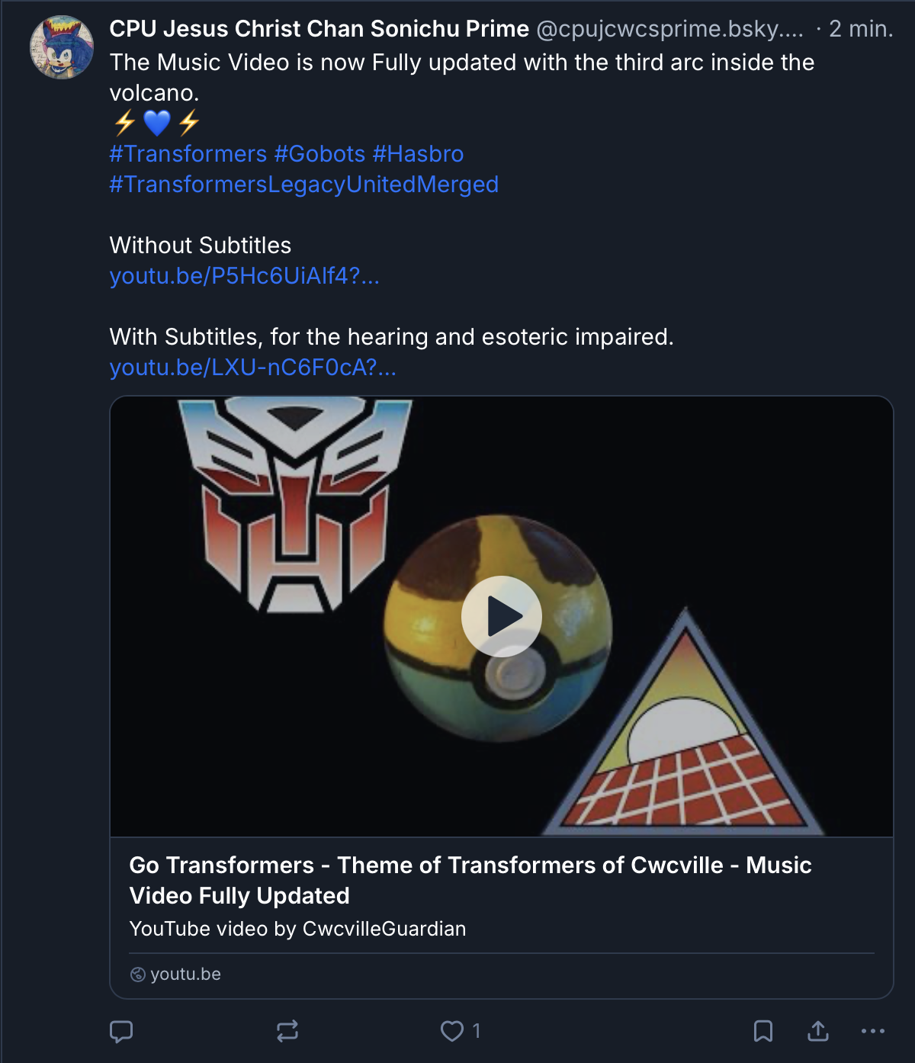Viewport: 915px width, 1063px height.
Task: Follow the youtu.be/LXU-nC6F0cA link
Action: pyautogui.click(x=253, y=368)
